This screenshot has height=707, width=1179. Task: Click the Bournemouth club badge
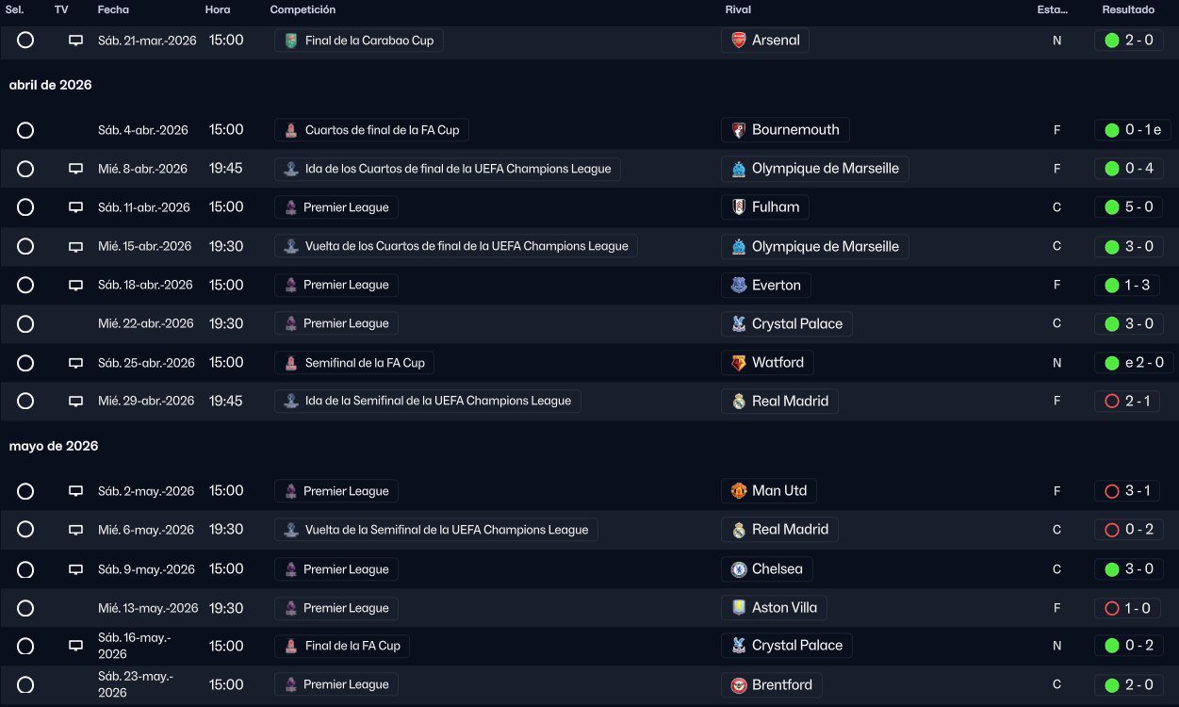(x=739, y=130)
